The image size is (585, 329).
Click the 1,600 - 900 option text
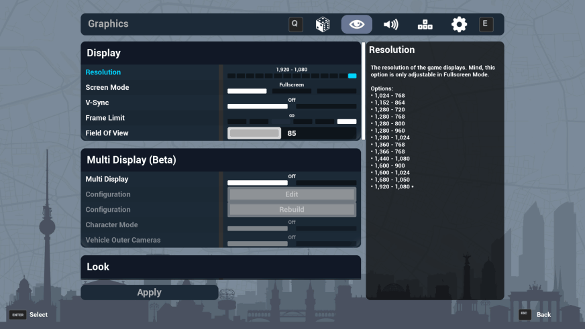tap(390, 166)
